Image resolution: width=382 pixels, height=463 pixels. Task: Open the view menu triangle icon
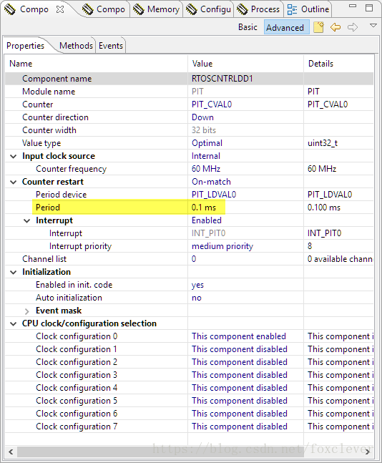(x=373, y=26)
